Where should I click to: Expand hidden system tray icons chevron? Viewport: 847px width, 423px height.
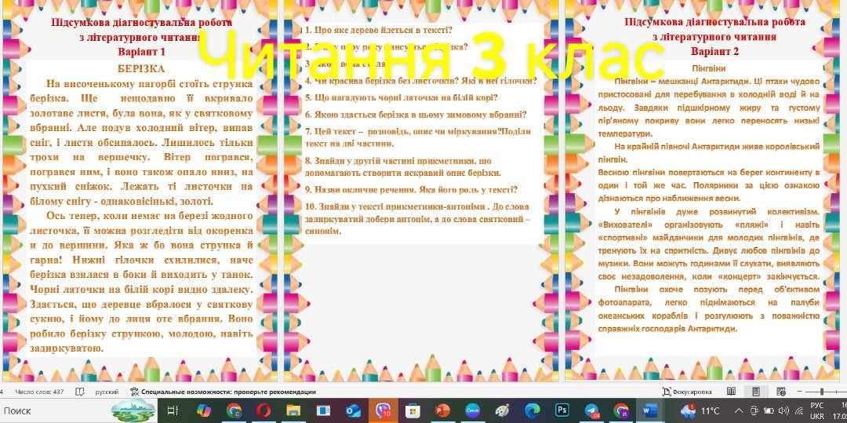(x=740, y=410)
